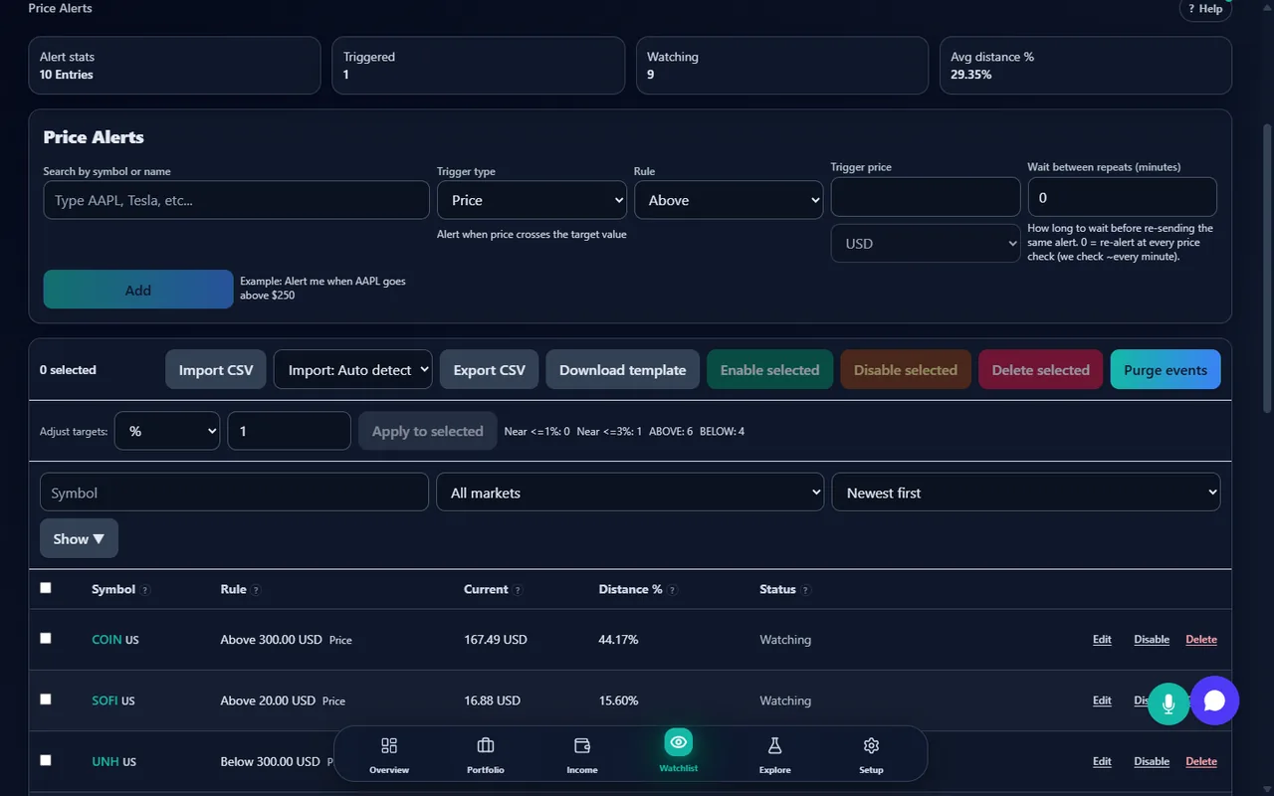The image size is (1274, 796).
Task: Focus the Trigger price input field
Action: [926, 197]
